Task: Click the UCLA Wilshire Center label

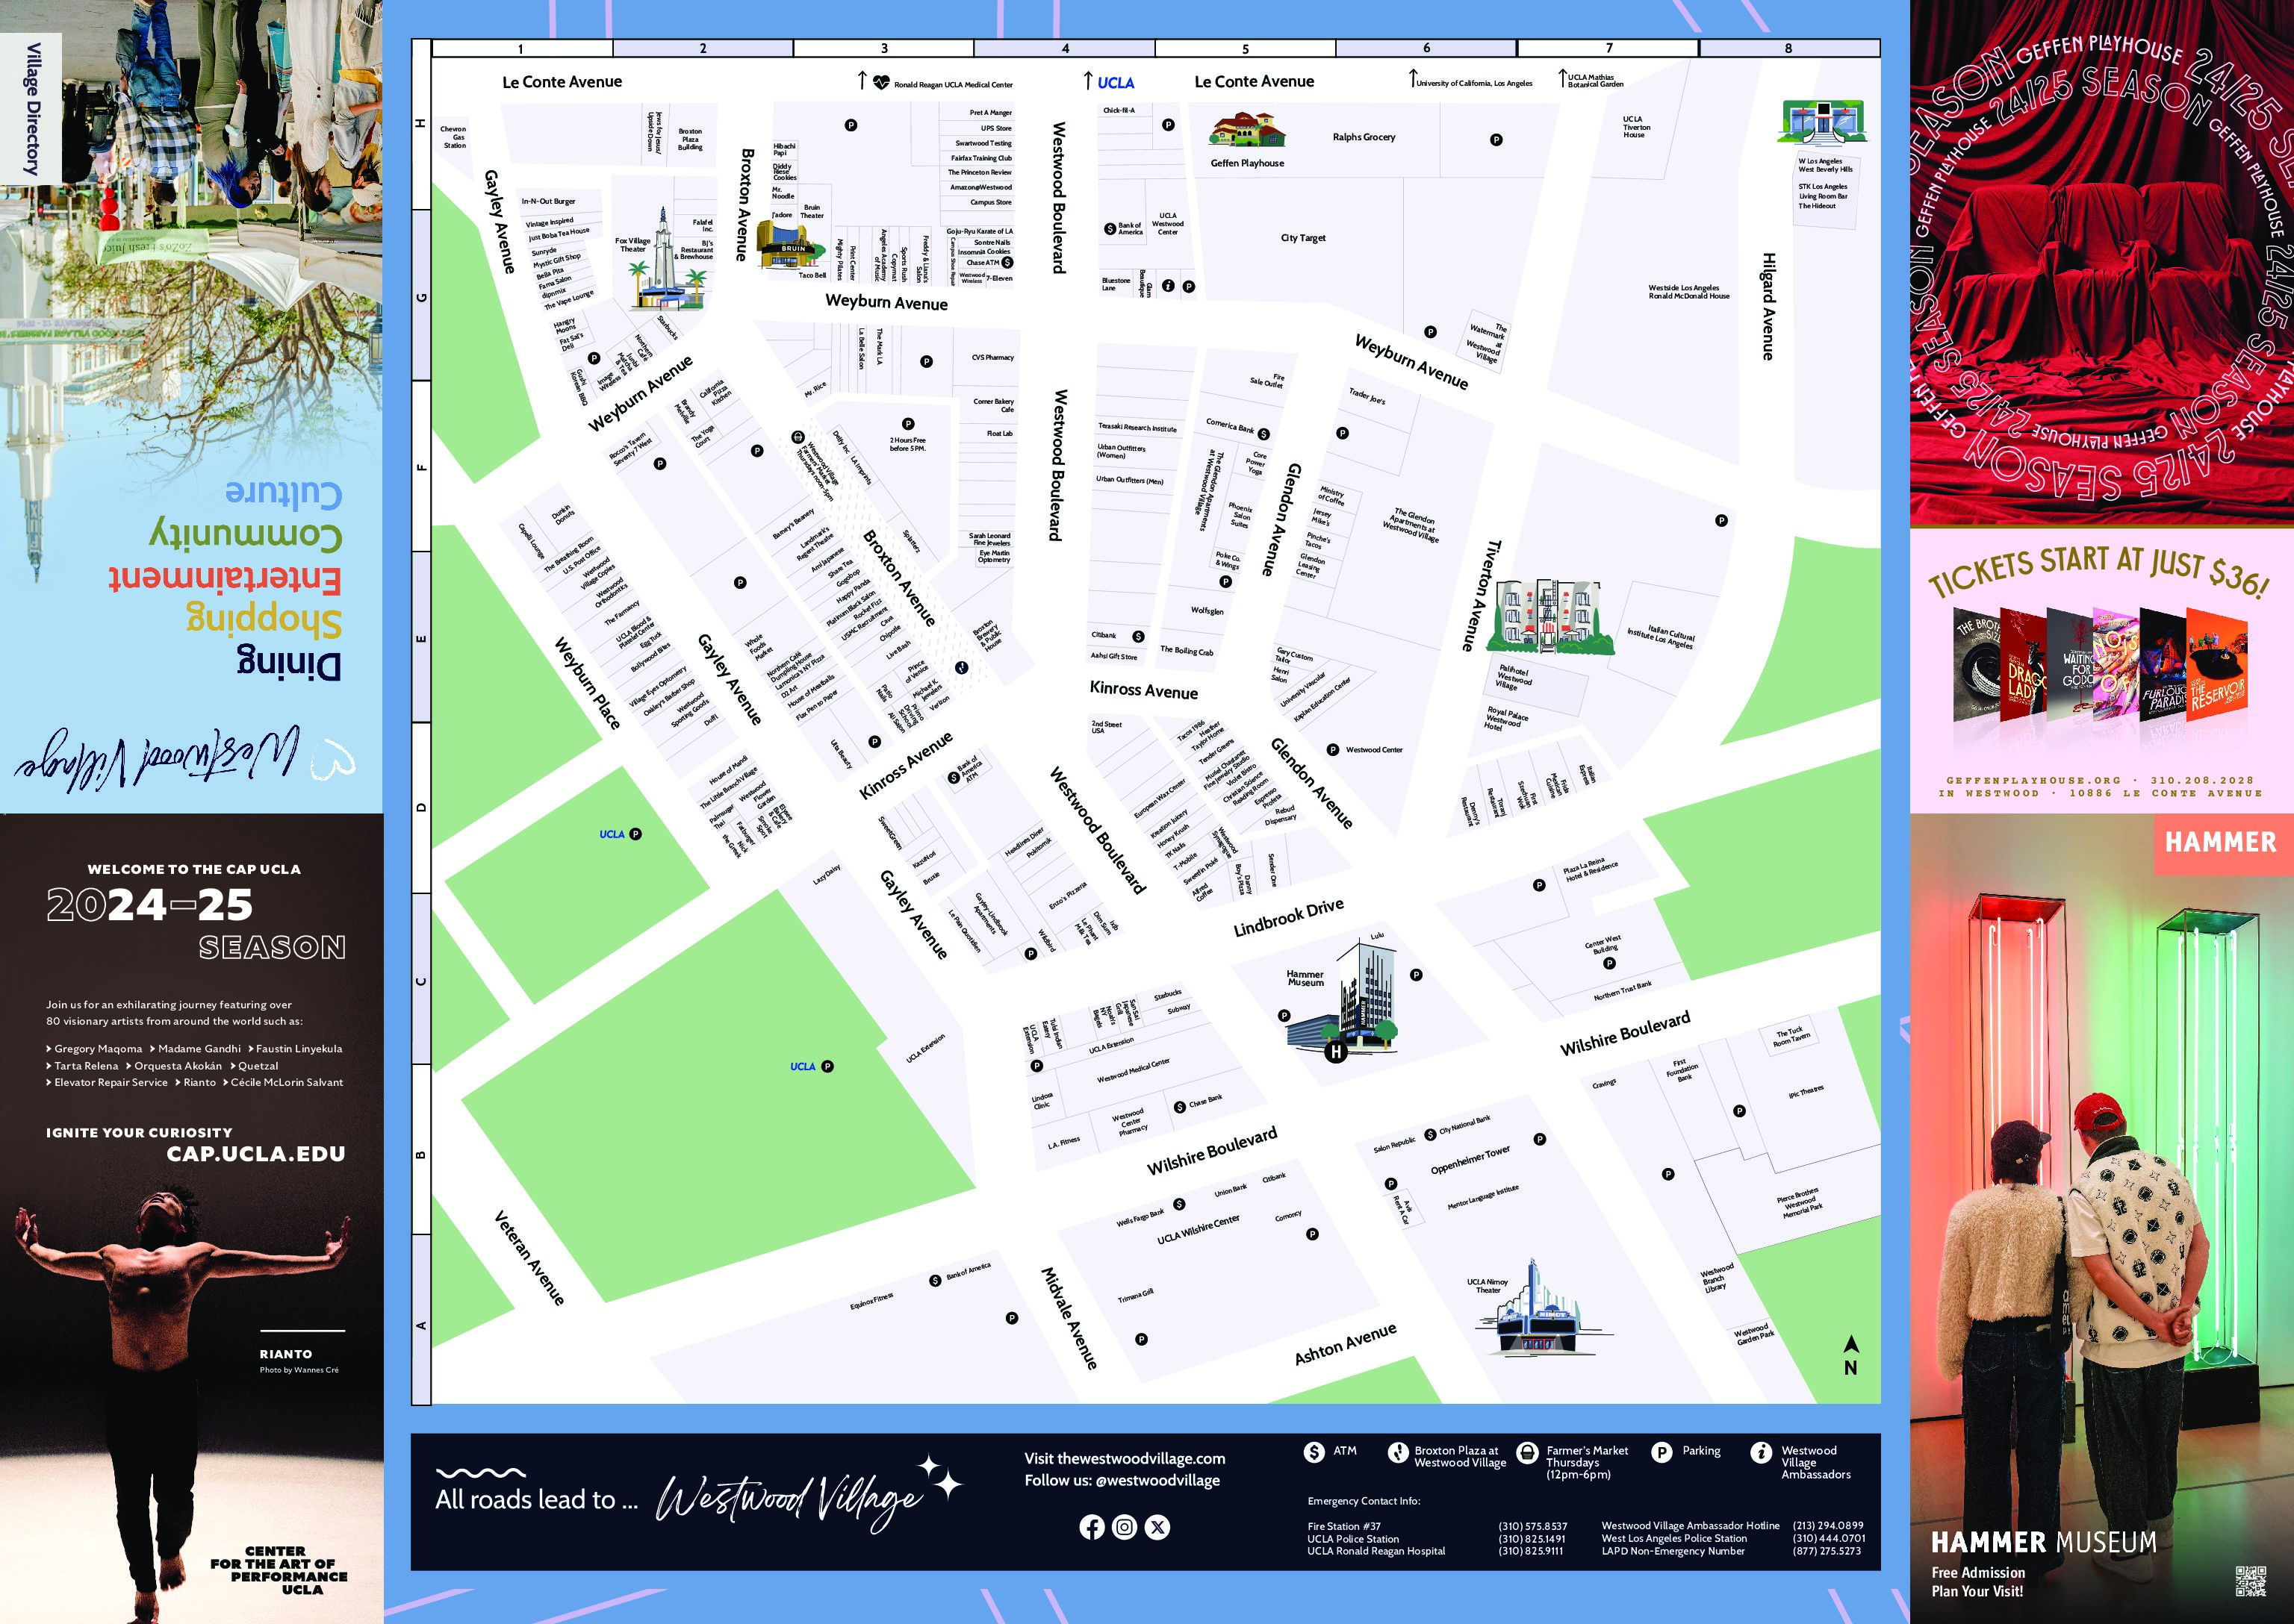Action: click(x=1198, y=1229)
